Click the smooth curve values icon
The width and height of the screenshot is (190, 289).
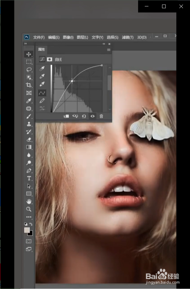pos(42,108)
